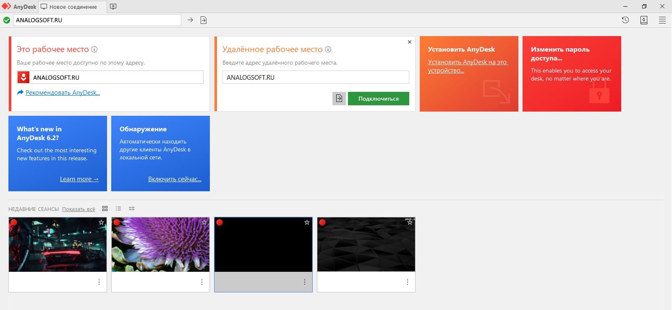This screenshot has width=672, height=310.
Task: Click 'What's new in AnyDesk 6.2?' heading
Action: [39, 133]
